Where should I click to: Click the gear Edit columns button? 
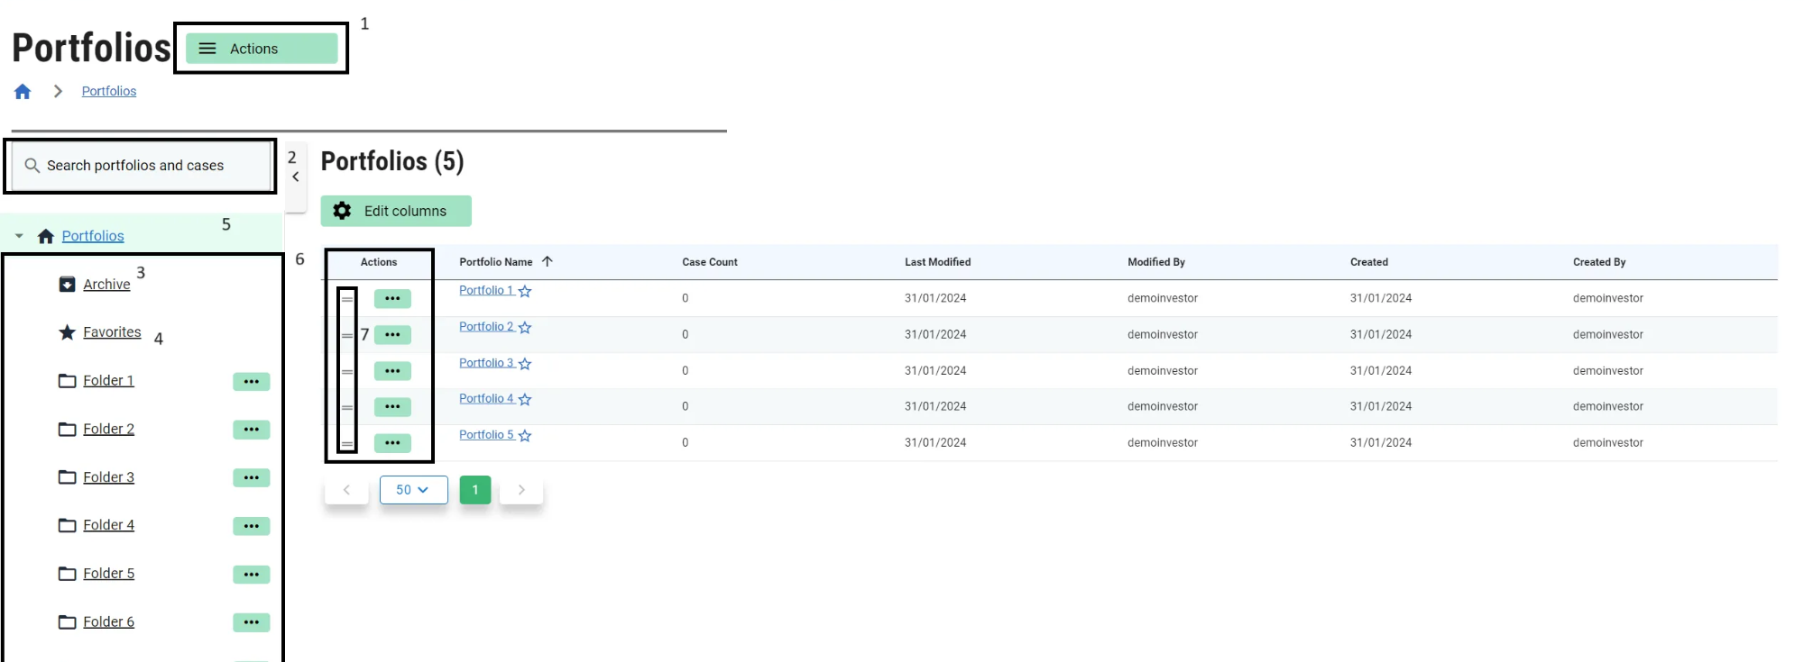tap(396, 211)
